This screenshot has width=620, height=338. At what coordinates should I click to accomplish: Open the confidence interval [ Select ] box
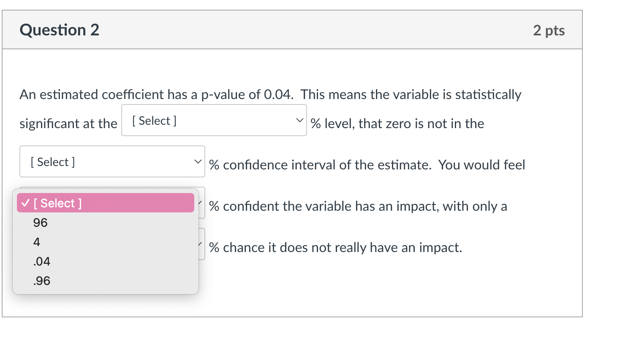point(112,161)
